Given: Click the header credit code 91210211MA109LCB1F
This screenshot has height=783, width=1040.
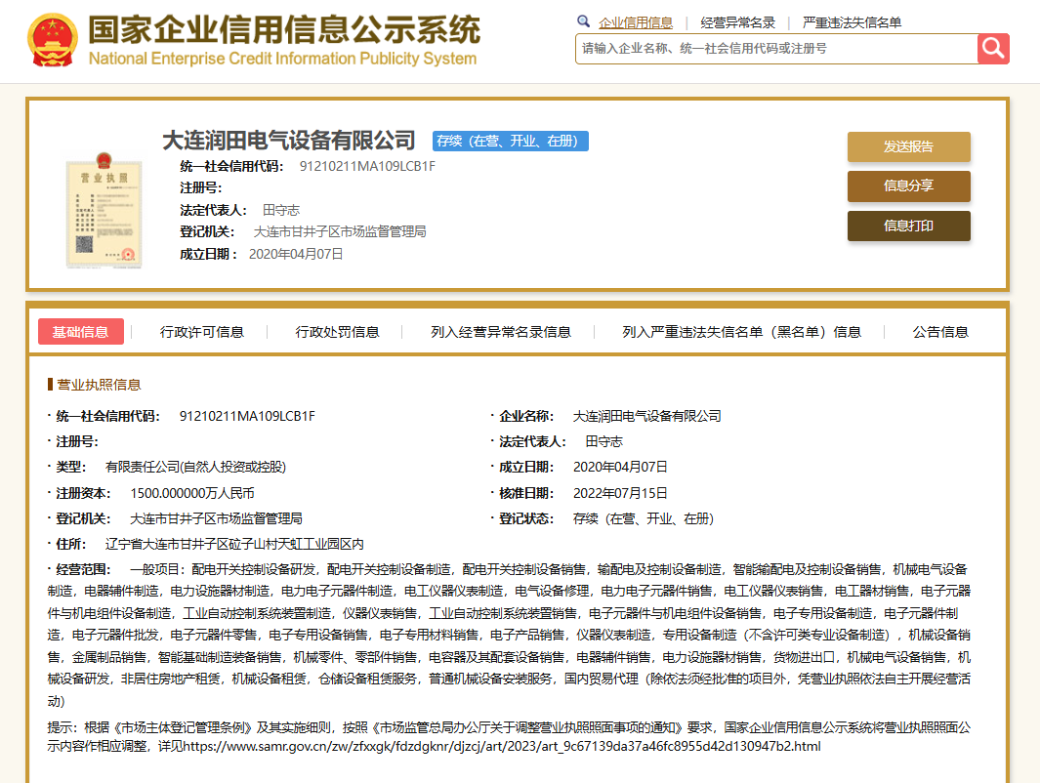Looking at the screenshot, I should [367, 166].
